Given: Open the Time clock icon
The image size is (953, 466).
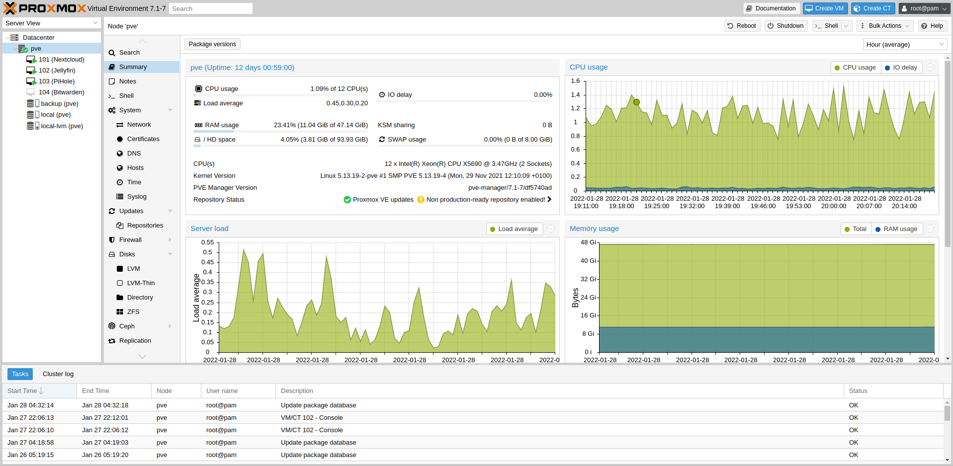Looking at the screenshot, I should (120, 182).
